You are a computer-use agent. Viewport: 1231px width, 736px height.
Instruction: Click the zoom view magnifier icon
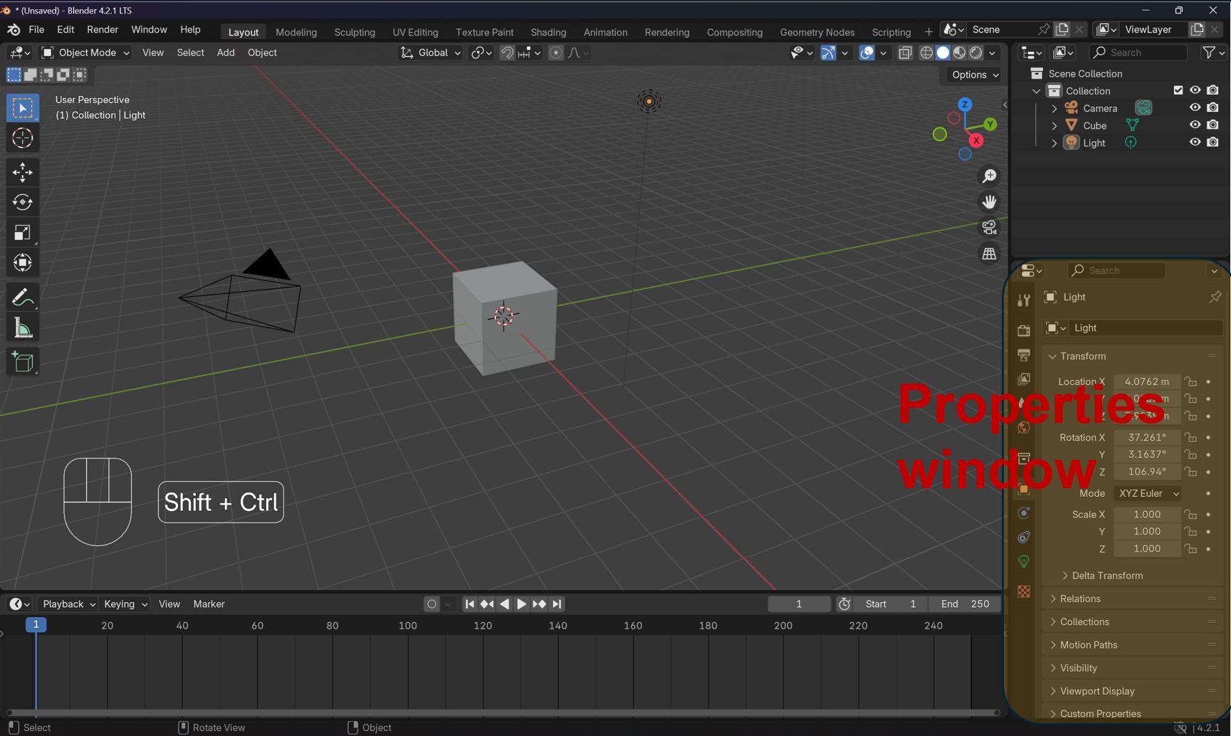click(989, 176)
